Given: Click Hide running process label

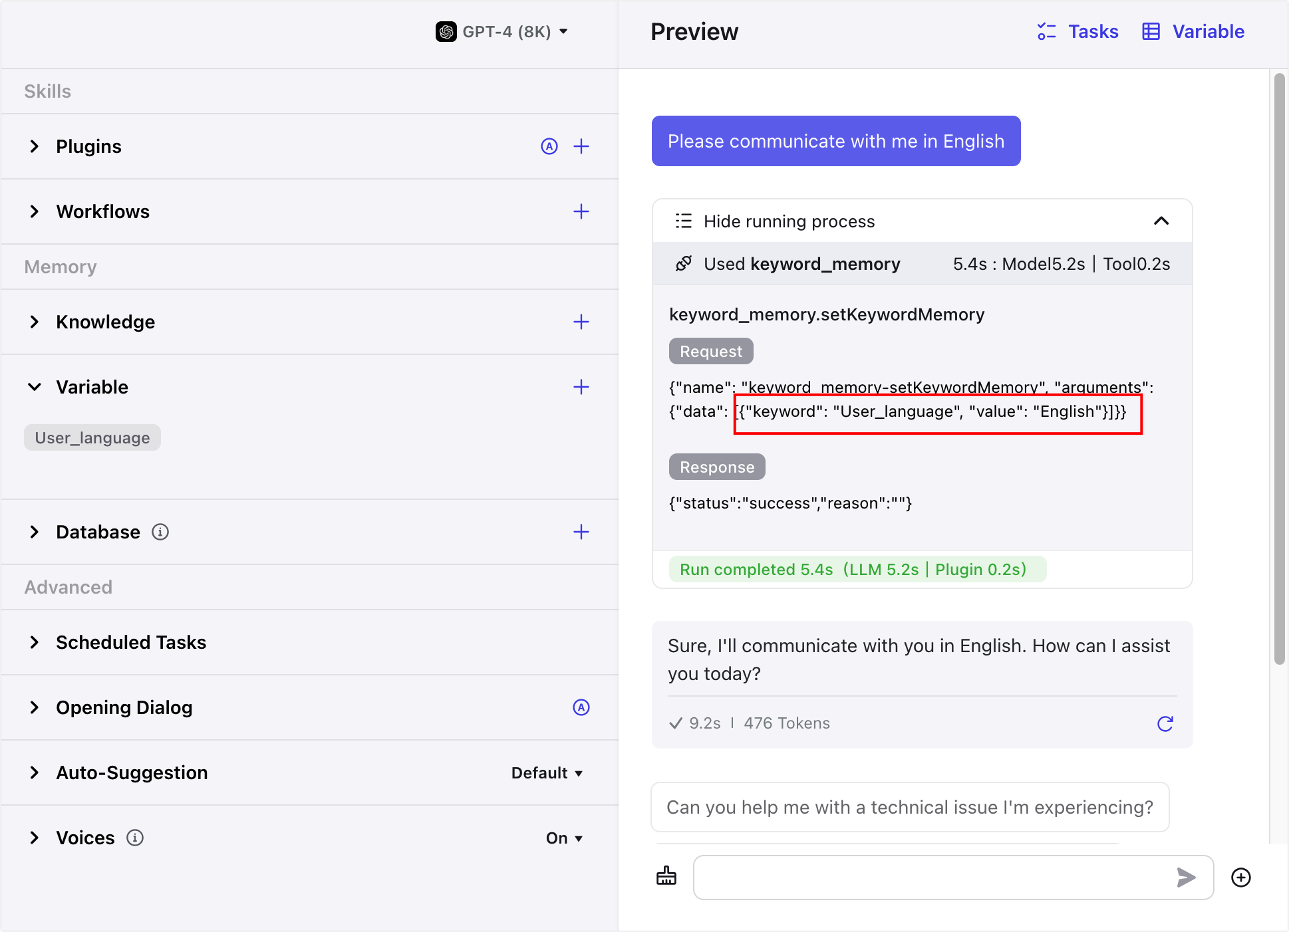Looking at the screenshot, I should [789, 221].
